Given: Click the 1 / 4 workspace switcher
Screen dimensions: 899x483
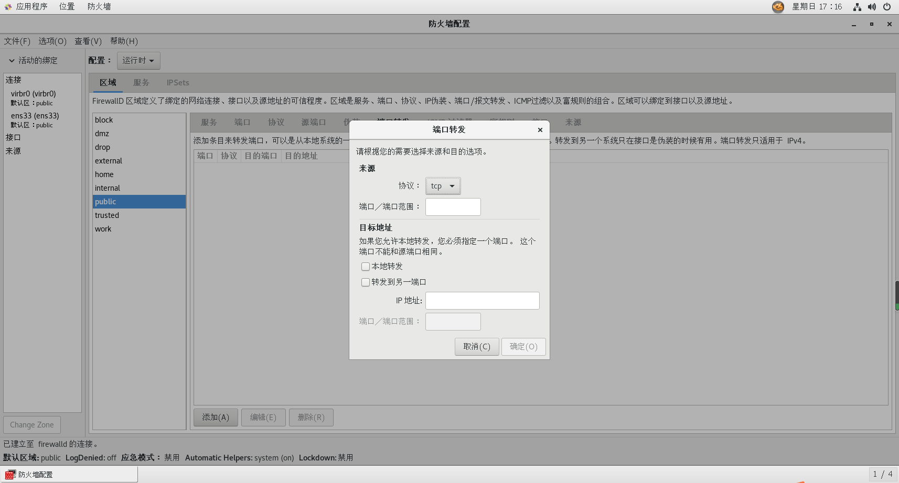Looking at the screenshot, I should [x=883, y=475].
